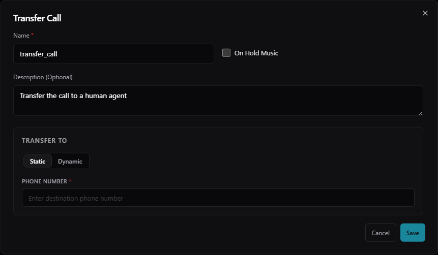The image size is (438, 255).
Task: Focus the Name field containing transfer_call
Action: pos(113,53)
